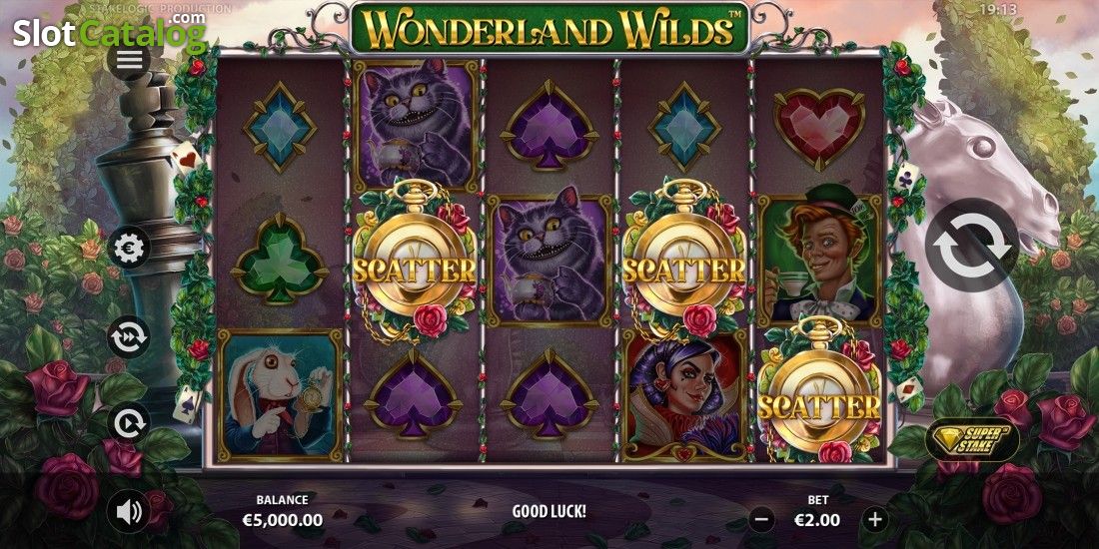1099x549 pixels.
Task: Toggle the turbo spin fast-forward icon
Action: pyautogui.click(x=129, y=336)
